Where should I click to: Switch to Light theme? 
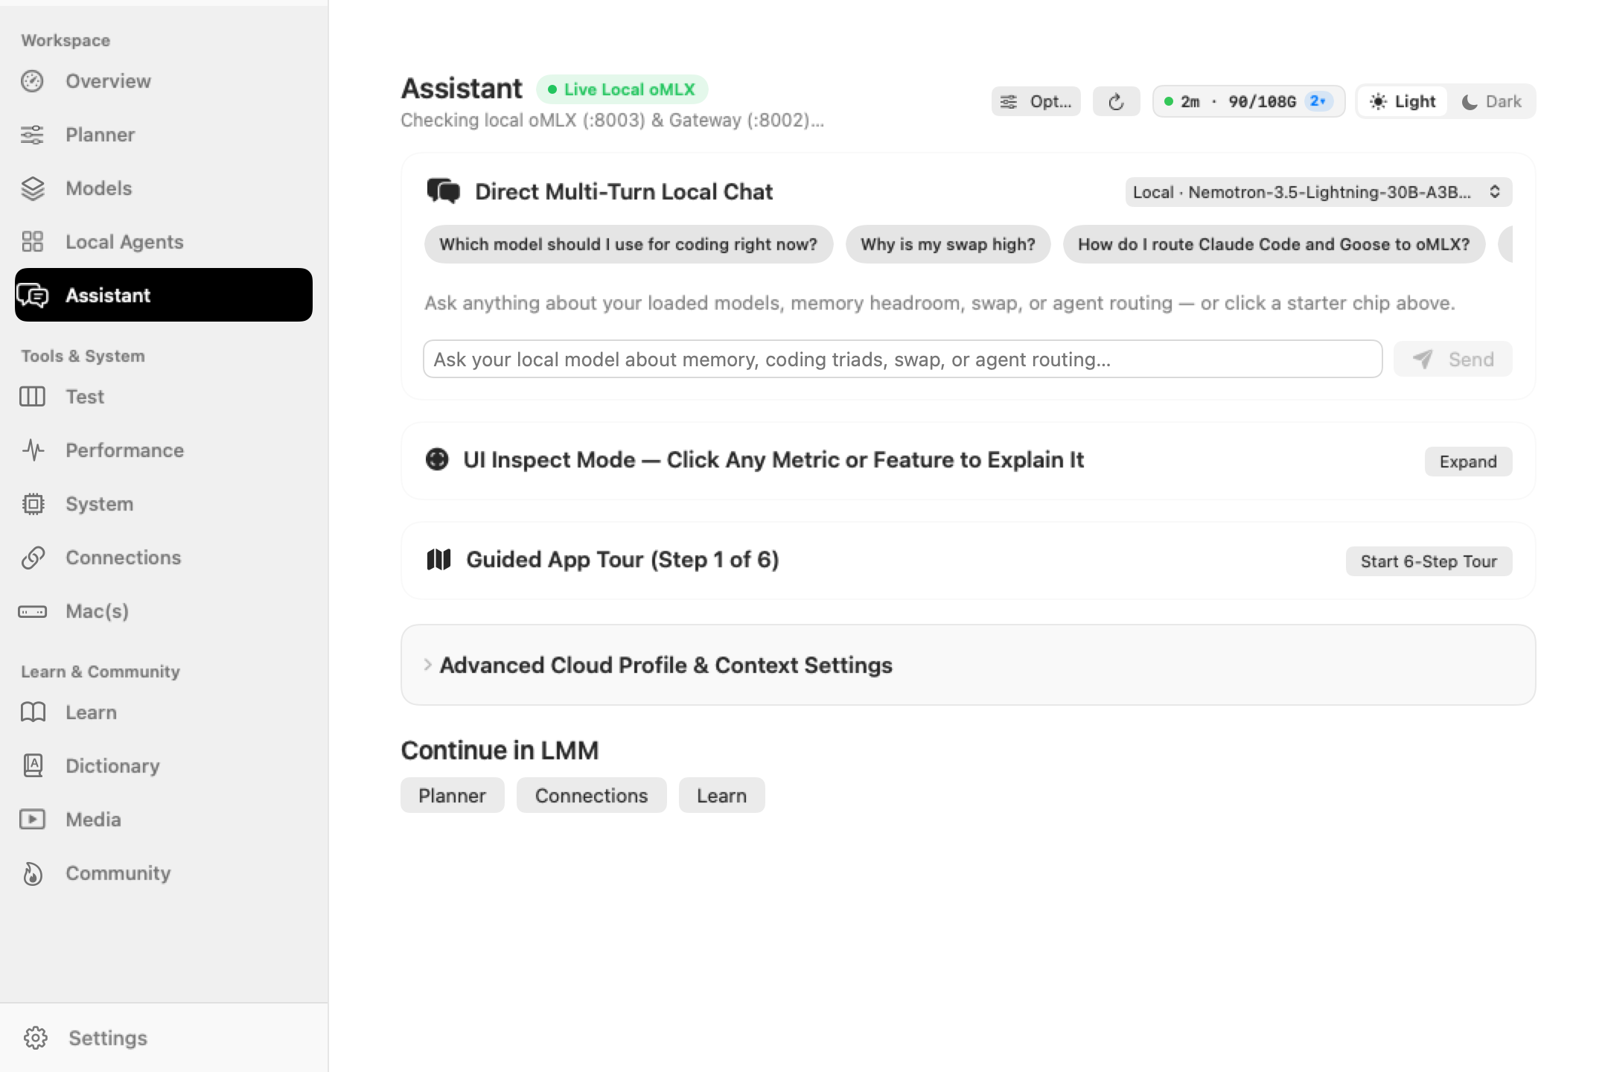tap(1403, 102)
